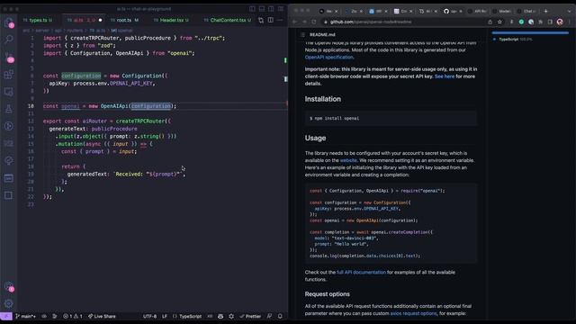The height and width of the screenshot is (324, 576).
Task: Switch git branch main in status bar
Action: [26, 316]
